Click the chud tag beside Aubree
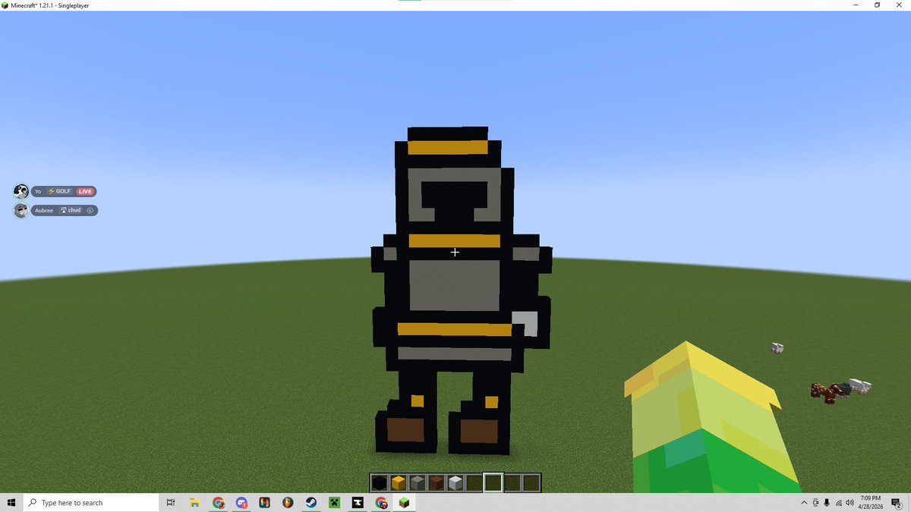Viewport: 911px width, 512px height. pos(71,210)
